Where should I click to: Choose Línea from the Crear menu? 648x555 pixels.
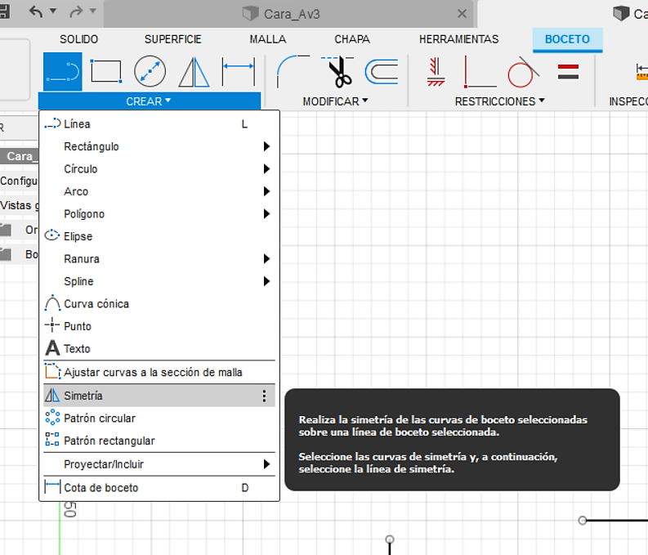(159, 124)
